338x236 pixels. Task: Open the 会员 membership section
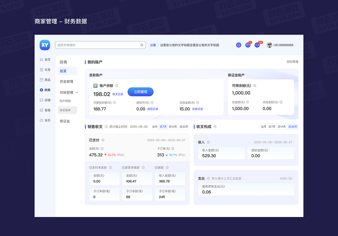[45, 120]
